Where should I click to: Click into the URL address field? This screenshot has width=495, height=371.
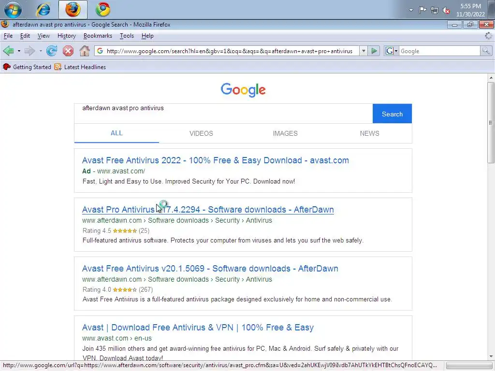coord(230,51)
